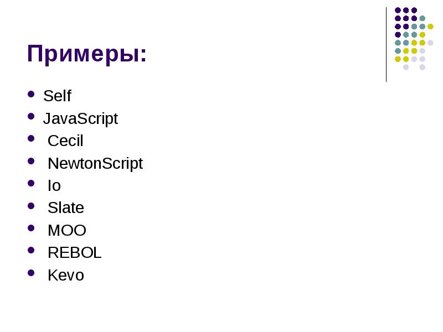
Task: Select the "Kevo" entry text
Action: click(x=66, y=276)
